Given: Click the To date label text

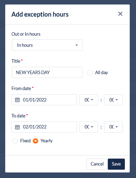Looking at the screenshot, I should (x=18, y=116).
